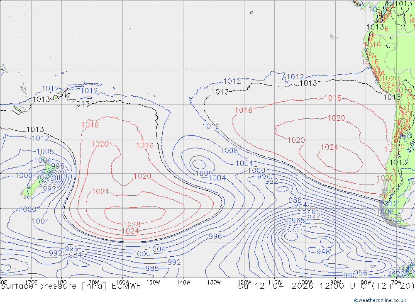Click the blue 948 low-pressure label

[323, 251]
